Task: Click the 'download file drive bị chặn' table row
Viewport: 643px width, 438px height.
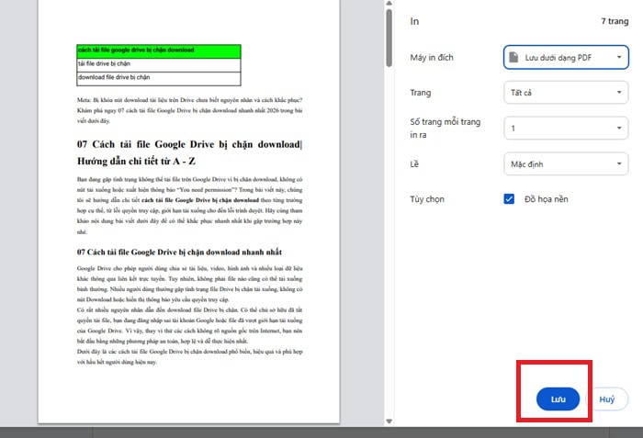Action: tap(159, 79)
